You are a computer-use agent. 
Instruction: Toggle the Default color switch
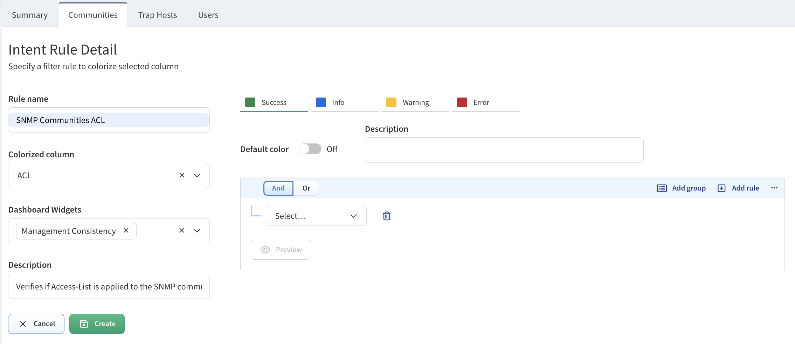[x=310, y=149]
